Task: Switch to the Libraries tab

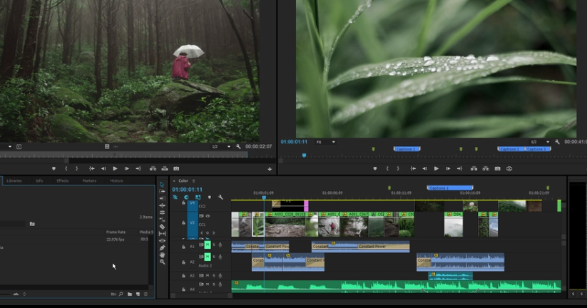Action: 14,181
